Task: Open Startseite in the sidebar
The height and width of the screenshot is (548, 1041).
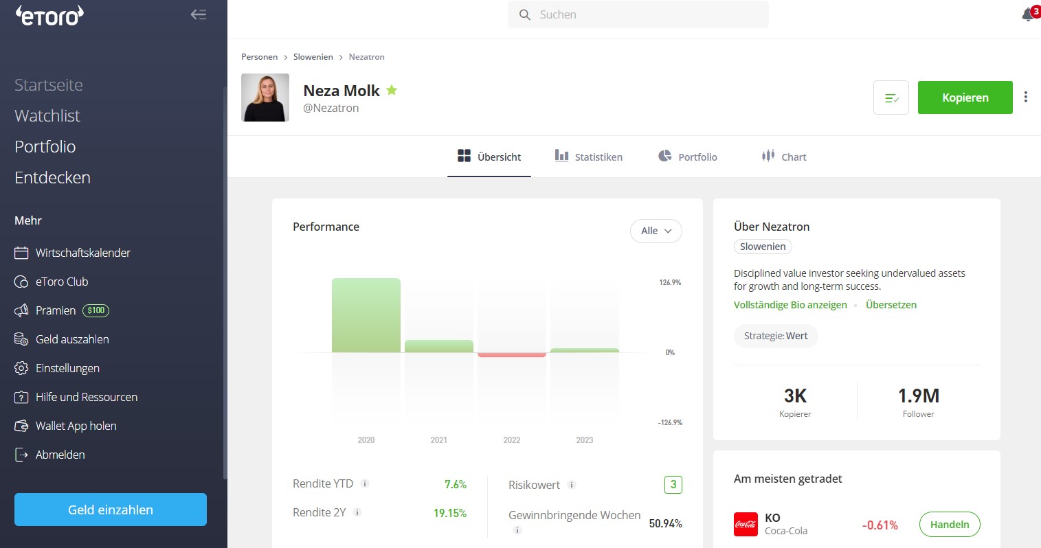Action: click(49, 85)
